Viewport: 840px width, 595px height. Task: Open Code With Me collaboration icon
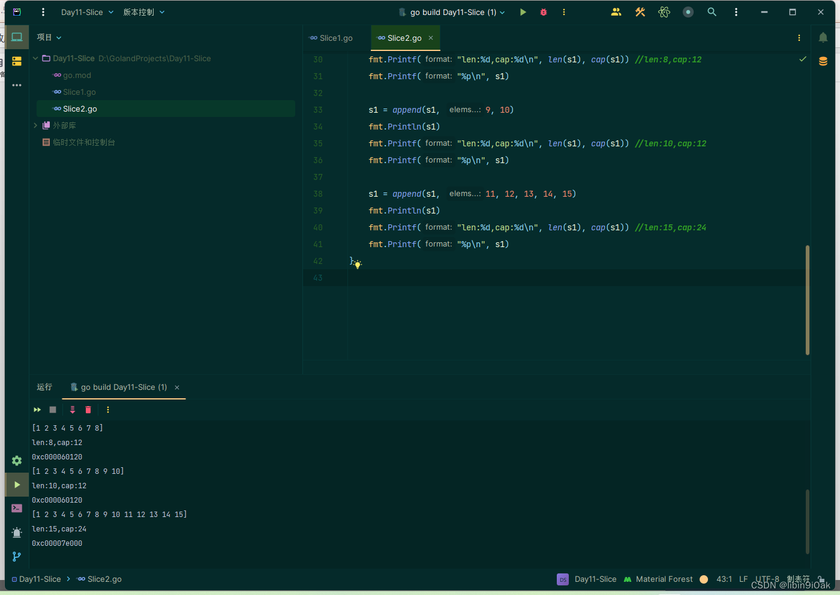616,12
